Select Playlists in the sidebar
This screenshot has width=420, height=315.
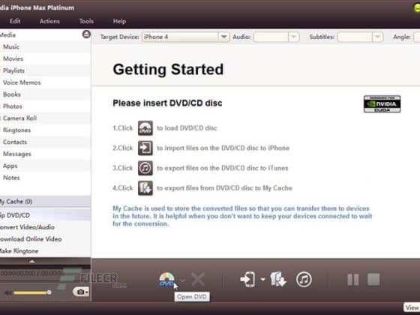[x=45, y=70]
